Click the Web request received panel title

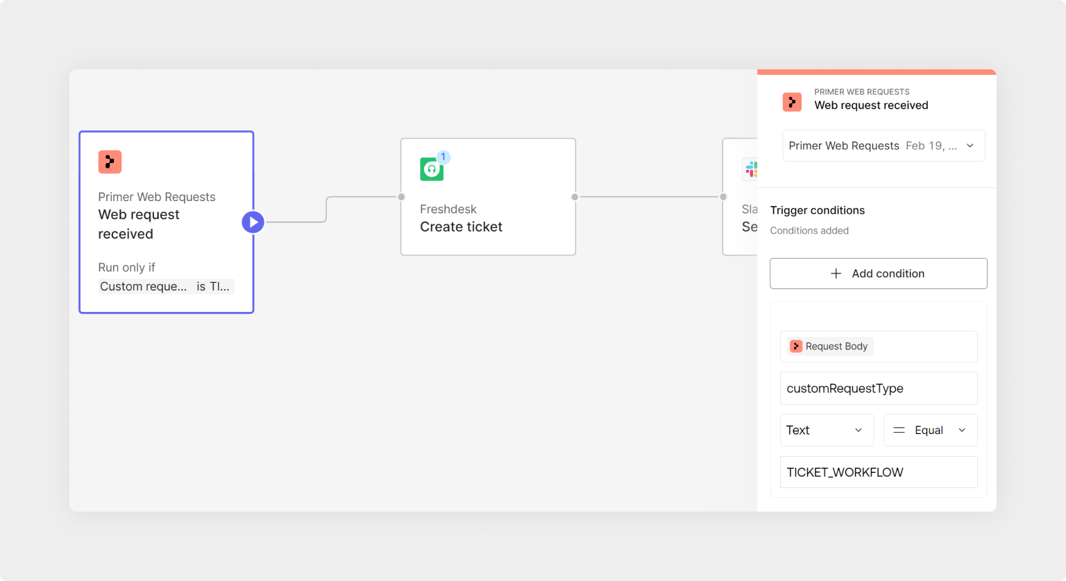point(871,105)
